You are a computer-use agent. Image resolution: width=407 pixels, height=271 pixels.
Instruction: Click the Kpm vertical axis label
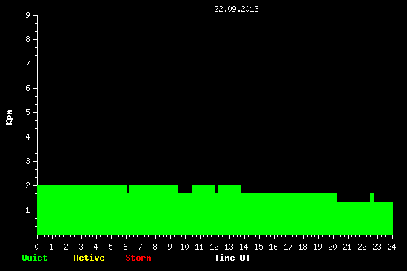[10, 117]
